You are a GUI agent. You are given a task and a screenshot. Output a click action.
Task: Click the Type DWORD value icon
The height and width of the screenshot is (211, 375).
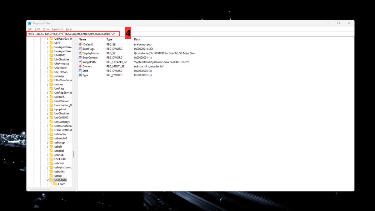tap(80, 75)
